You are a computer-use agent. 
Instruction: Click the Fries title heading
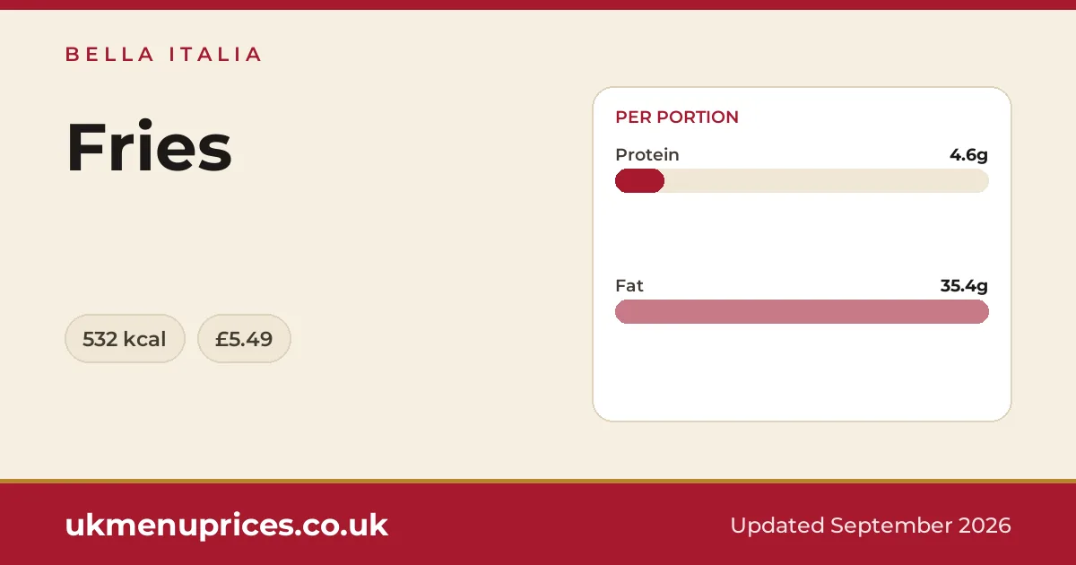coord(149,147)
